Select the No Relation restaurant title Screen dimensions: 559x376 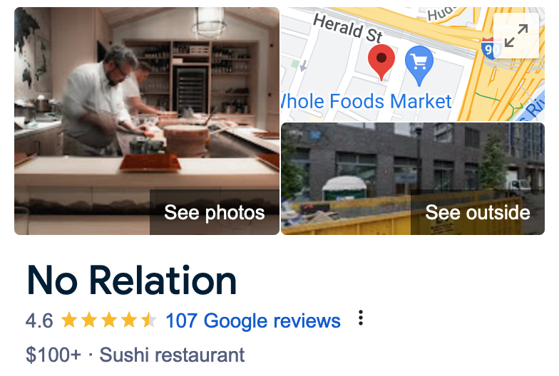point(131,281)
